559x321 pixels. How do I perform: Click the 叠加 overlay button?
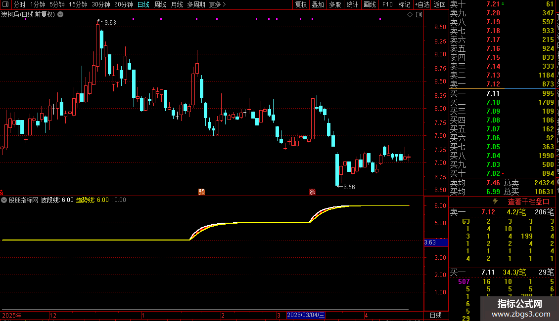pos(318,4)
